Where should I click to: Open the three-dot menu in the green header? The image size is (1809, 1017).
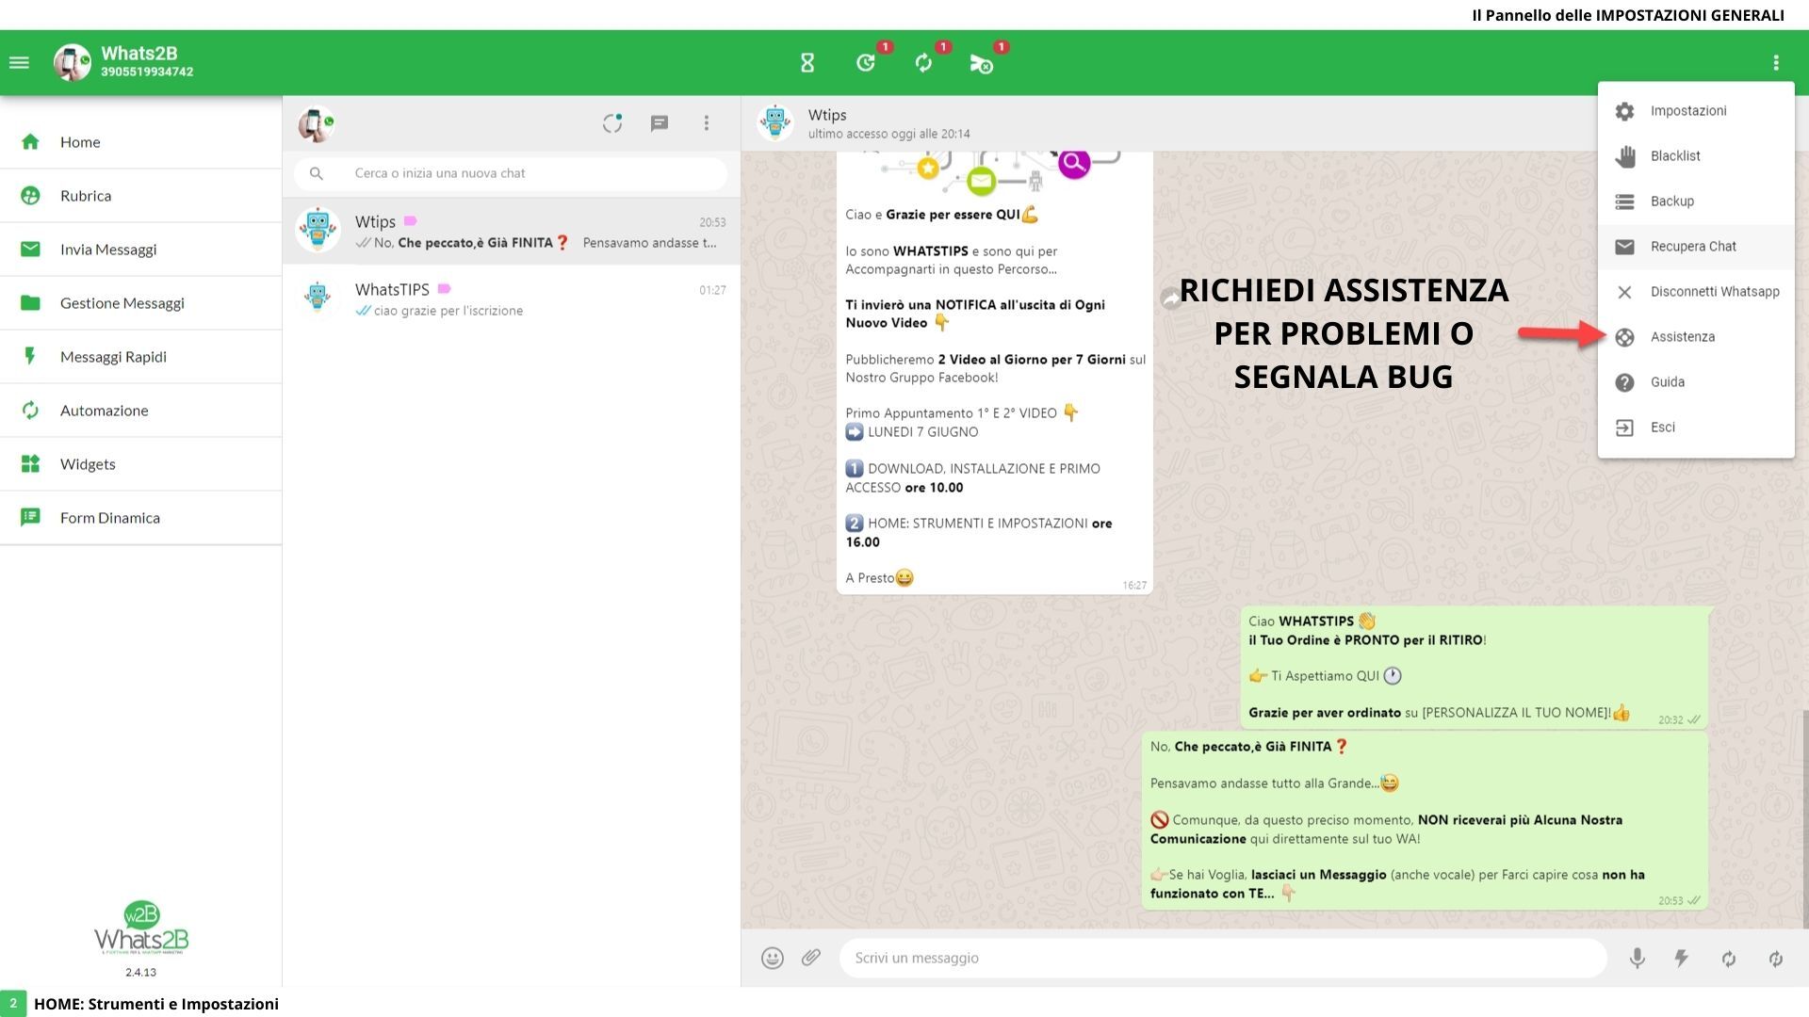pos(1776,63)
